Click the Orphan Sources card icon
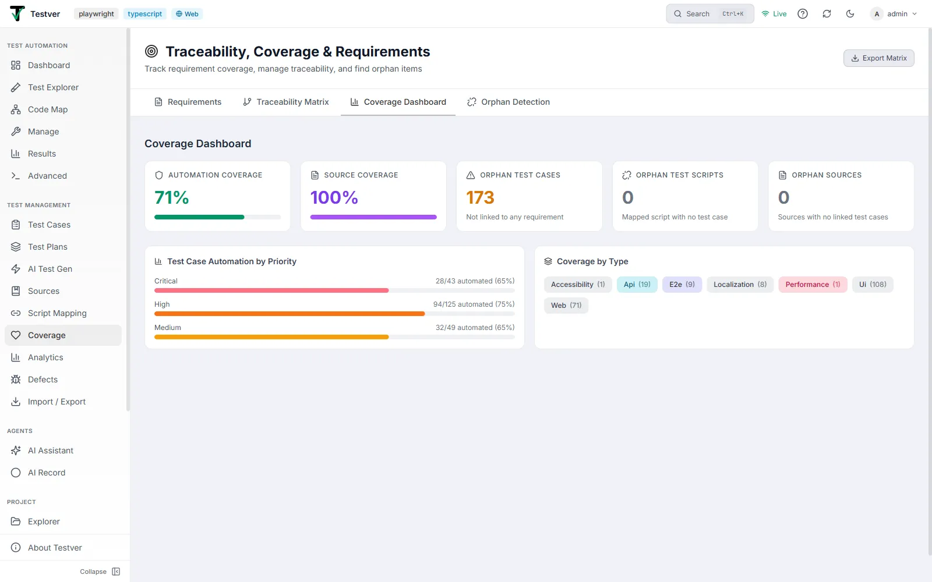The height and width of the screenshot is (582, 932). point(783,175)
